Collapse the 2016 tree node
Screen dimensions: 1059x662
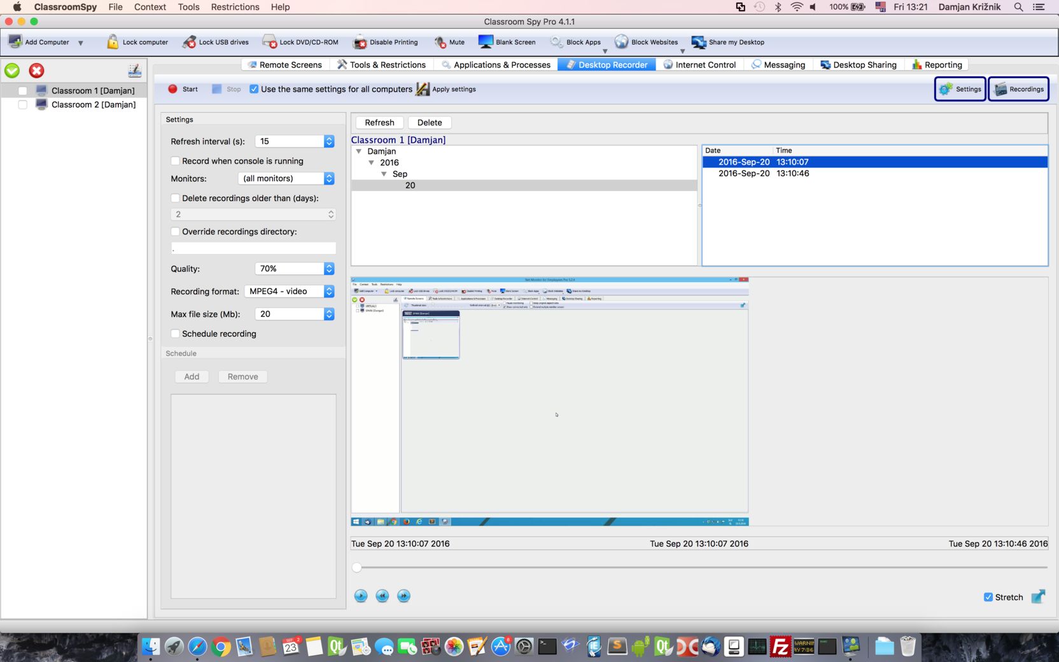coord(372,163)
